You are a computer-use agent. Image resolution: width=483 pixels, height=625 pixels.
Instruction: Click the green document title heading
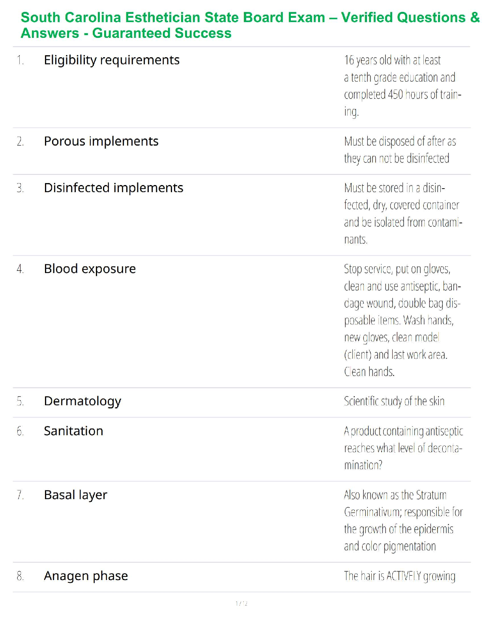(x=249, y=25)
